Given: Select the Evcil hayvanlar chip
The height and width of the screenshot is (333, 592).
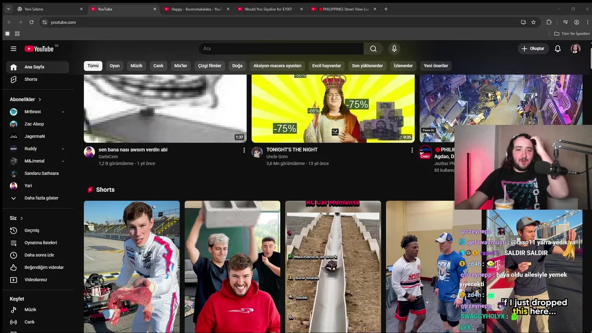Looking at the screenshot, I should 327,66.
